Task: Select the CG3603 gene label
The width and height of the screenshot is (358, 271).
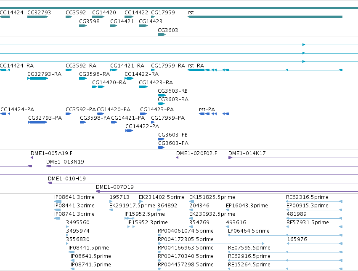Action: coord(168,30)
